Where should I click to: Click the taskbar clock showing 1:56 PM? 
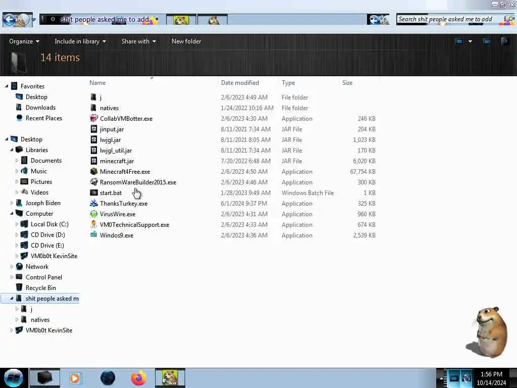coord(491,374)
